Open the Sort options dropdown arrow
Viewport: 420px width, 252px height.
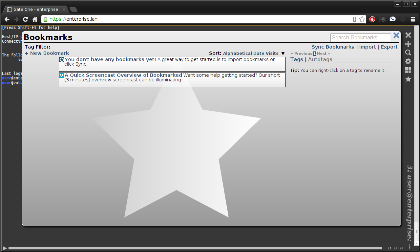coord(283,53)
